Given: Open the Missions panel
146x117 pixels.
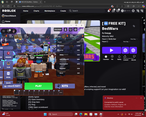Looking at the screenshot, I should 8,55.
